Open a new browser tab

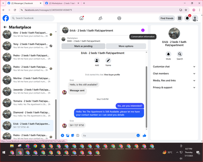click(x=84, y=3)
